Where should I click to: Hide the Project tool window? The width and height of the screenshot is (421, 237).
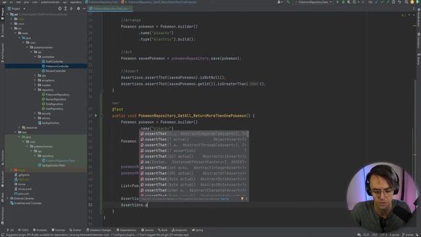tap(84, 9)
